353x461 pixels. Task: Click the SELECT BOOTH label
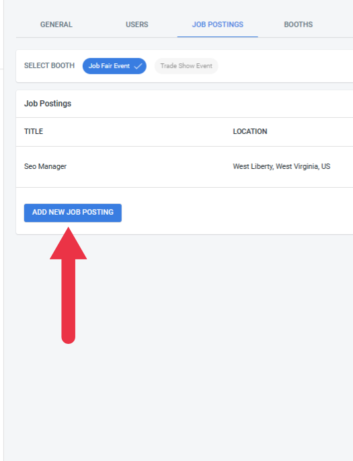pos(49,65)
